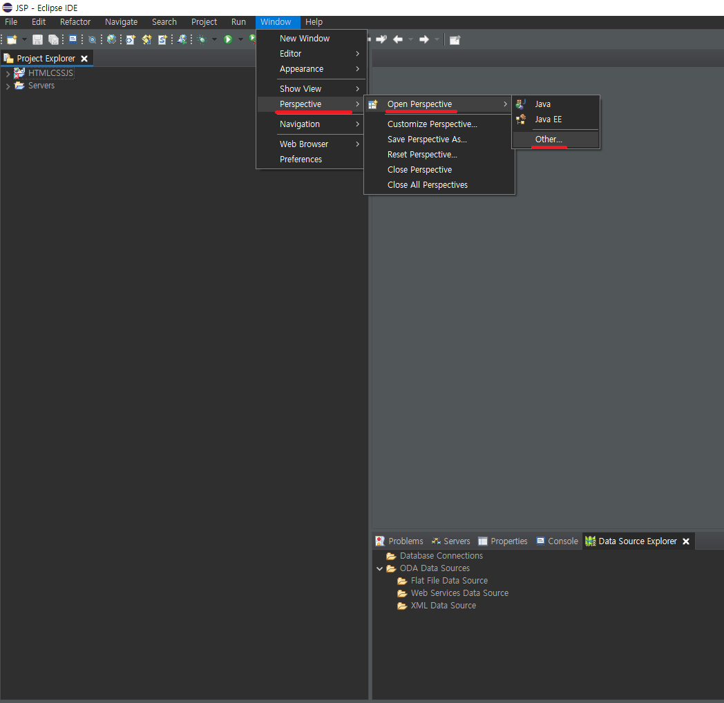Click the new pencil wizard icon
This screenshot has height=703, width=724.
147,39
